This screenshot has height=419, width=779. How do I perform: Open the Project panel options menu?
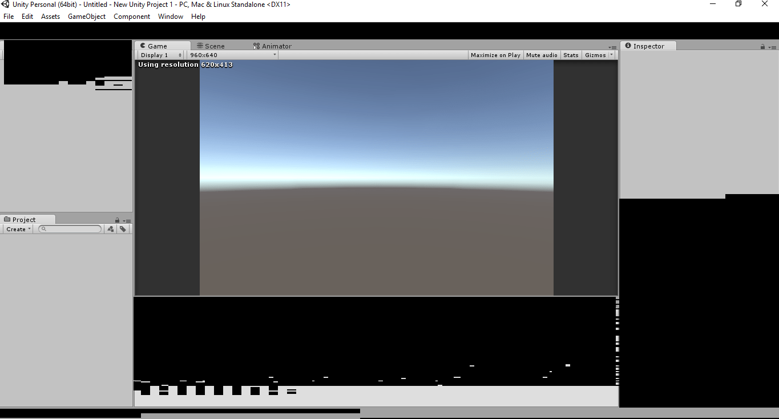127,220
